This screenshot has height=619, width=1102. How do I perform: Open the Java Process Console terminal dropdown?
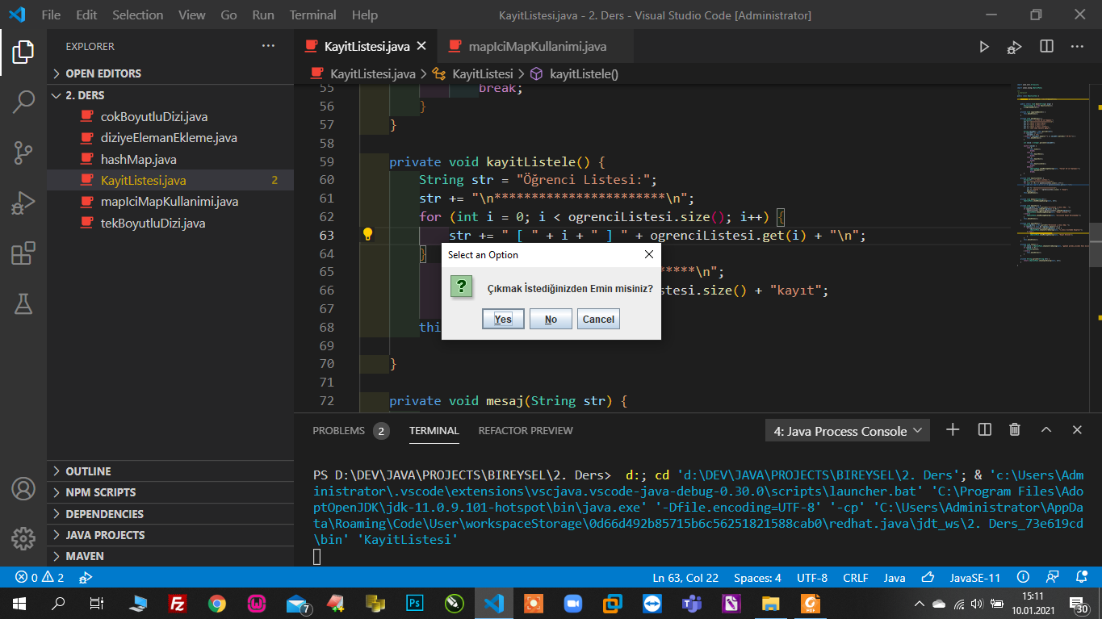click(847, 431)
